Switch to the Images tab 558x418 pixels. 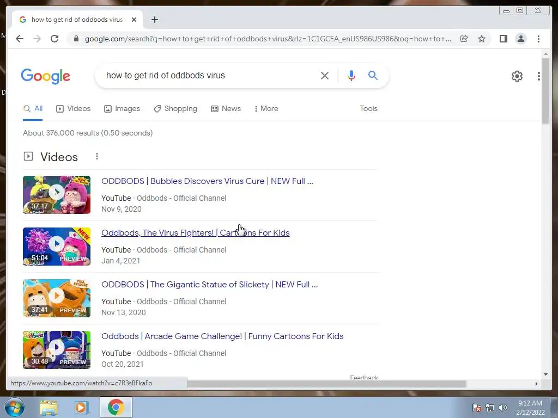point(122,109)
